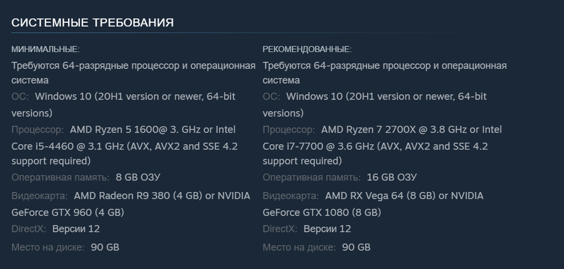This screenshot has height=269, width=564.
Task: Click the СИСТЕМНЫЕ ТРЕБОВАНИЯ heading
Action: point(93,23)
